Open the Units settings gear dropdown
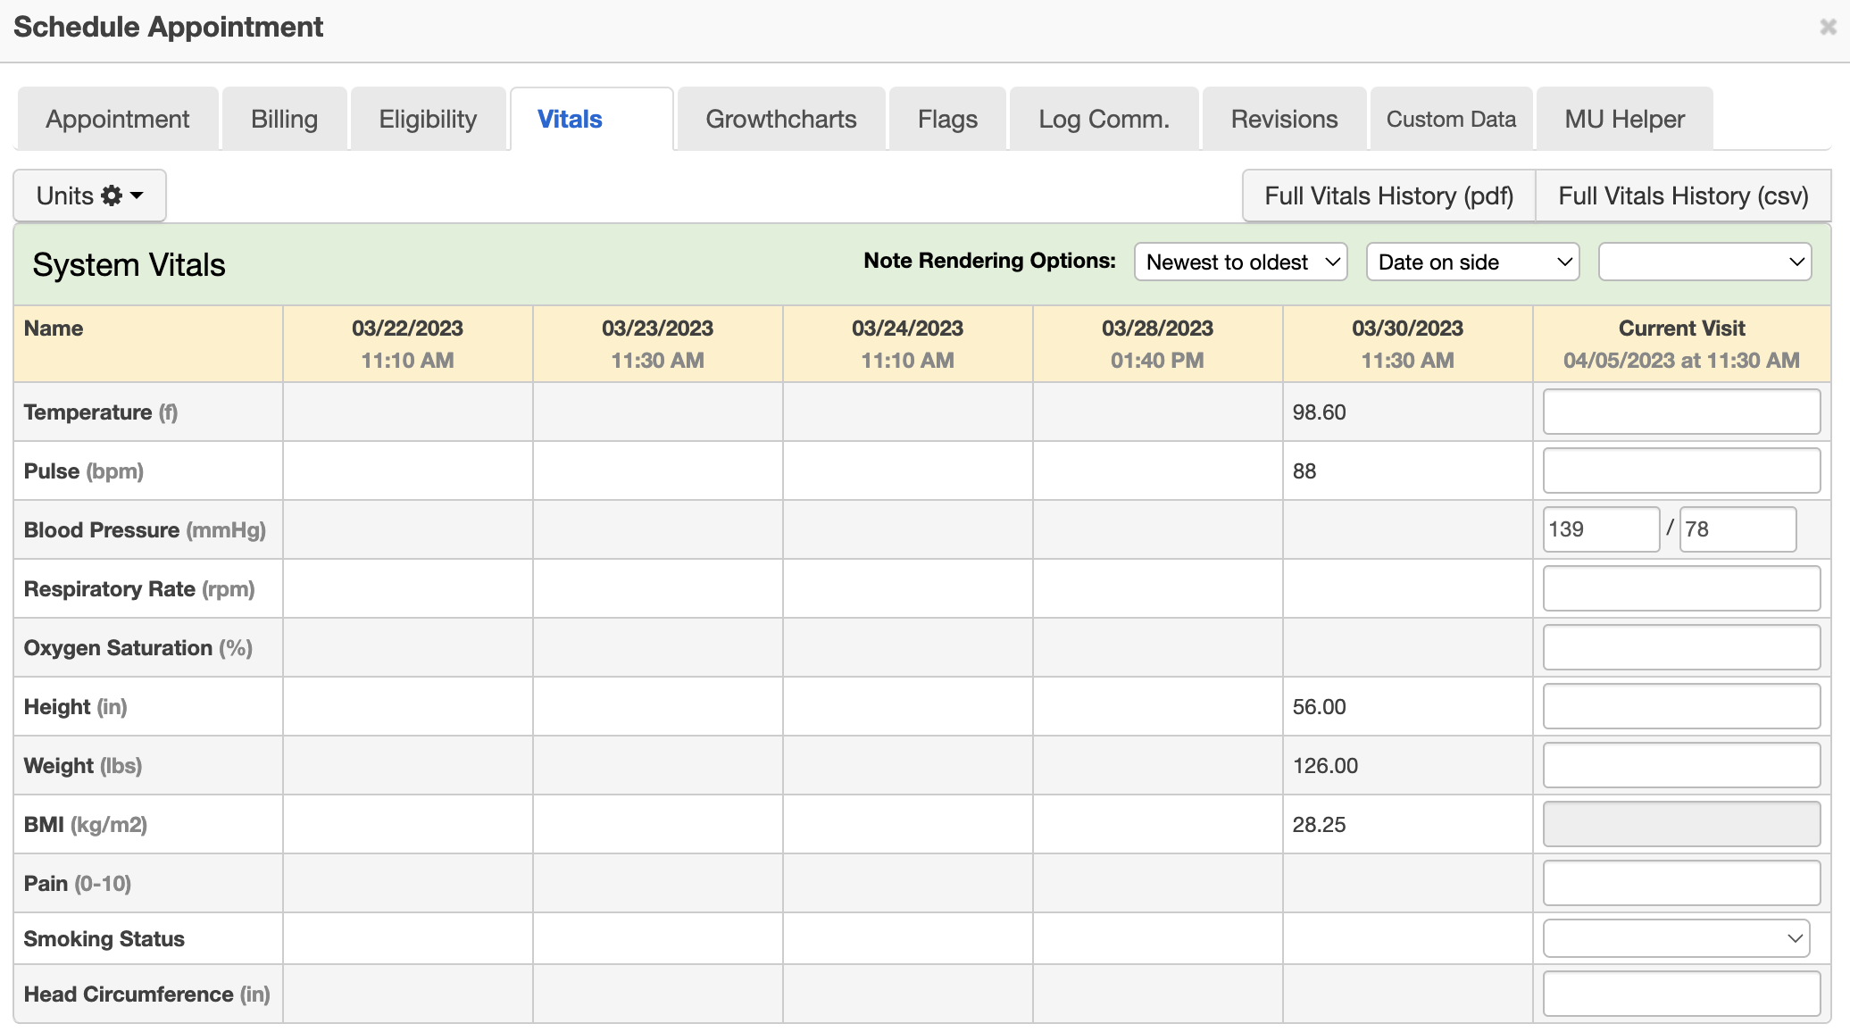This screenshot has width=1850, height=1032. (91, 196)
